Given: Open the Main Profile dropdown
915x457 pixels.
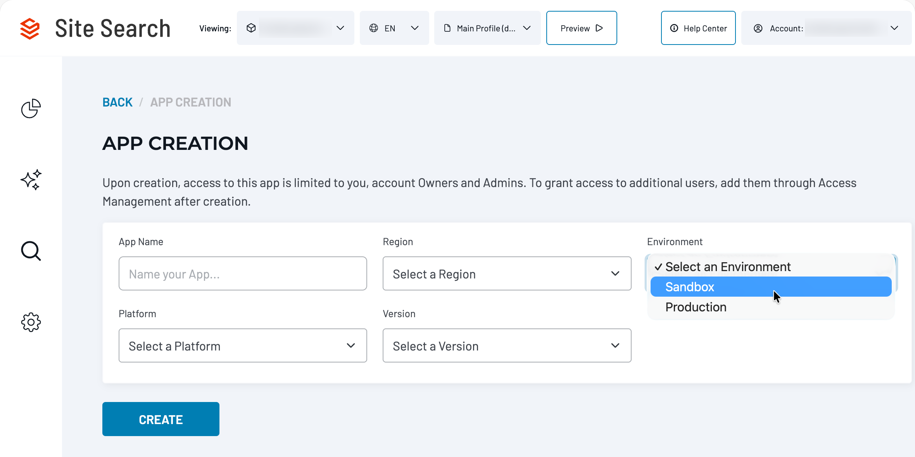Looking at the screenshot, I should [x=487, y=28].
